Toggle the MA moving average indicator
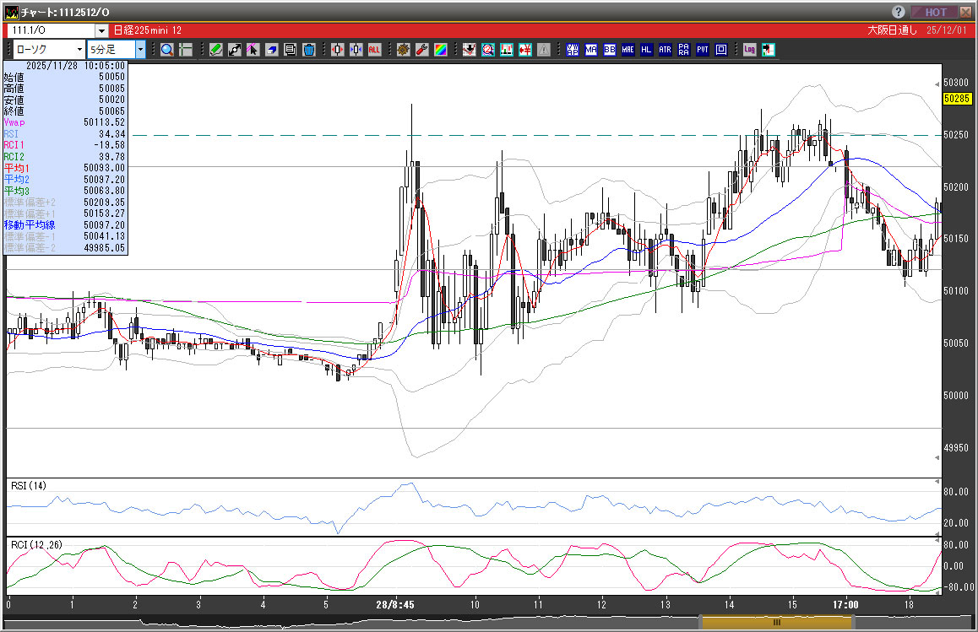Viewport: 978px width, 632px height. tap(591, 50)
